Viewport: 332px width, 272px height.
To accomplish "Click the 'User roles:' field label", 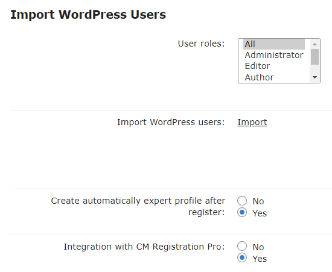I will point(201,44).
